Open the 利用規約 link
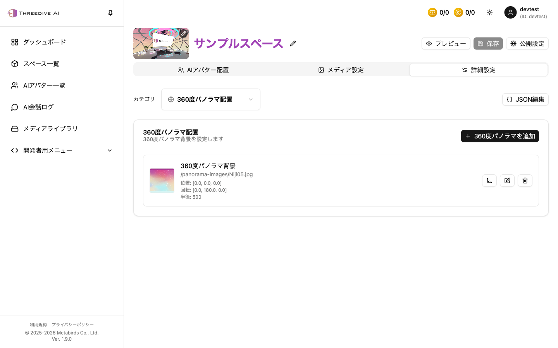Viewport: 558px width, 348px height. point(38,325)
